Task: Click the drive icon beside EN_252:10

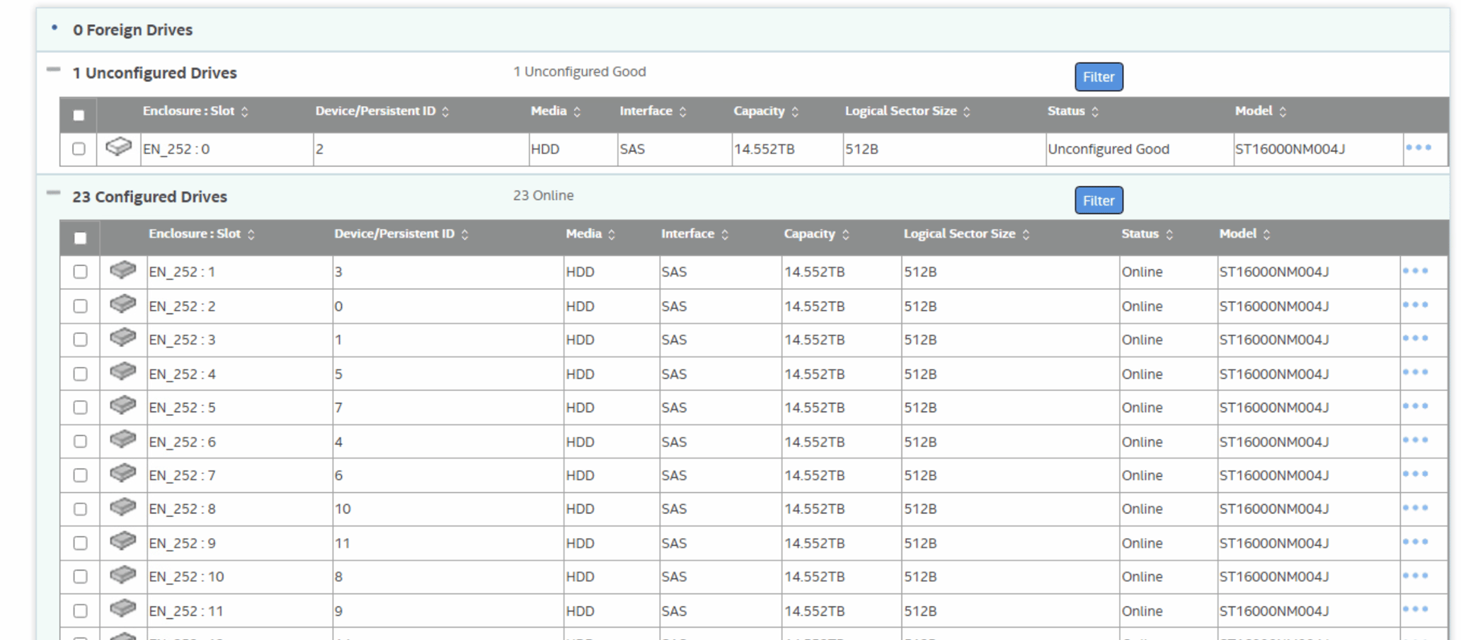Action: [122, 574]
